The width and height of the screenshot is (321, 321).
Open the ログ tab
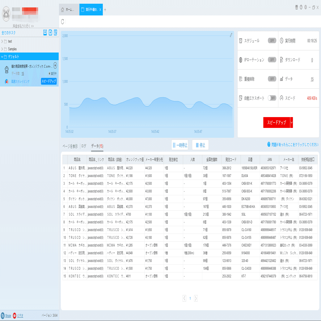coord(84,146)
